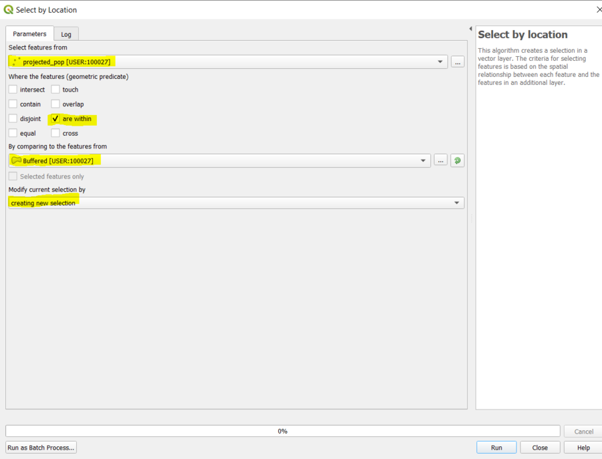Switch to the Log tab
This screenshot has width=602, height=459.
(x=66, y=33)
